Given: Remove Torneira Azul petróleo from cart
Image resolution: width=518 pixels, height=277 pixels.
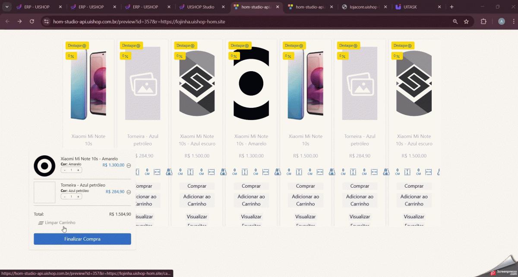Looking at the screenshot, I should tap(129, 192).
